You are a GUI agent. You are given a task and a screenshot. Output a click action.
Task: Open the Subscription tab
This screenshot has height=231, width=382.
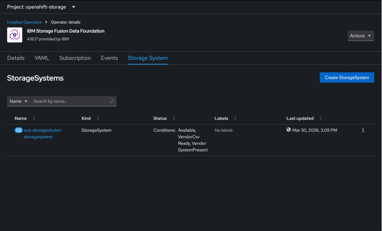[x=75, y=58]
